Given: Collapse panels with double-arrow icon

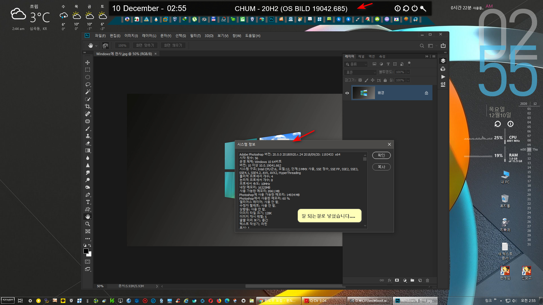Looking at the screenshot, I should coord(426,56).
